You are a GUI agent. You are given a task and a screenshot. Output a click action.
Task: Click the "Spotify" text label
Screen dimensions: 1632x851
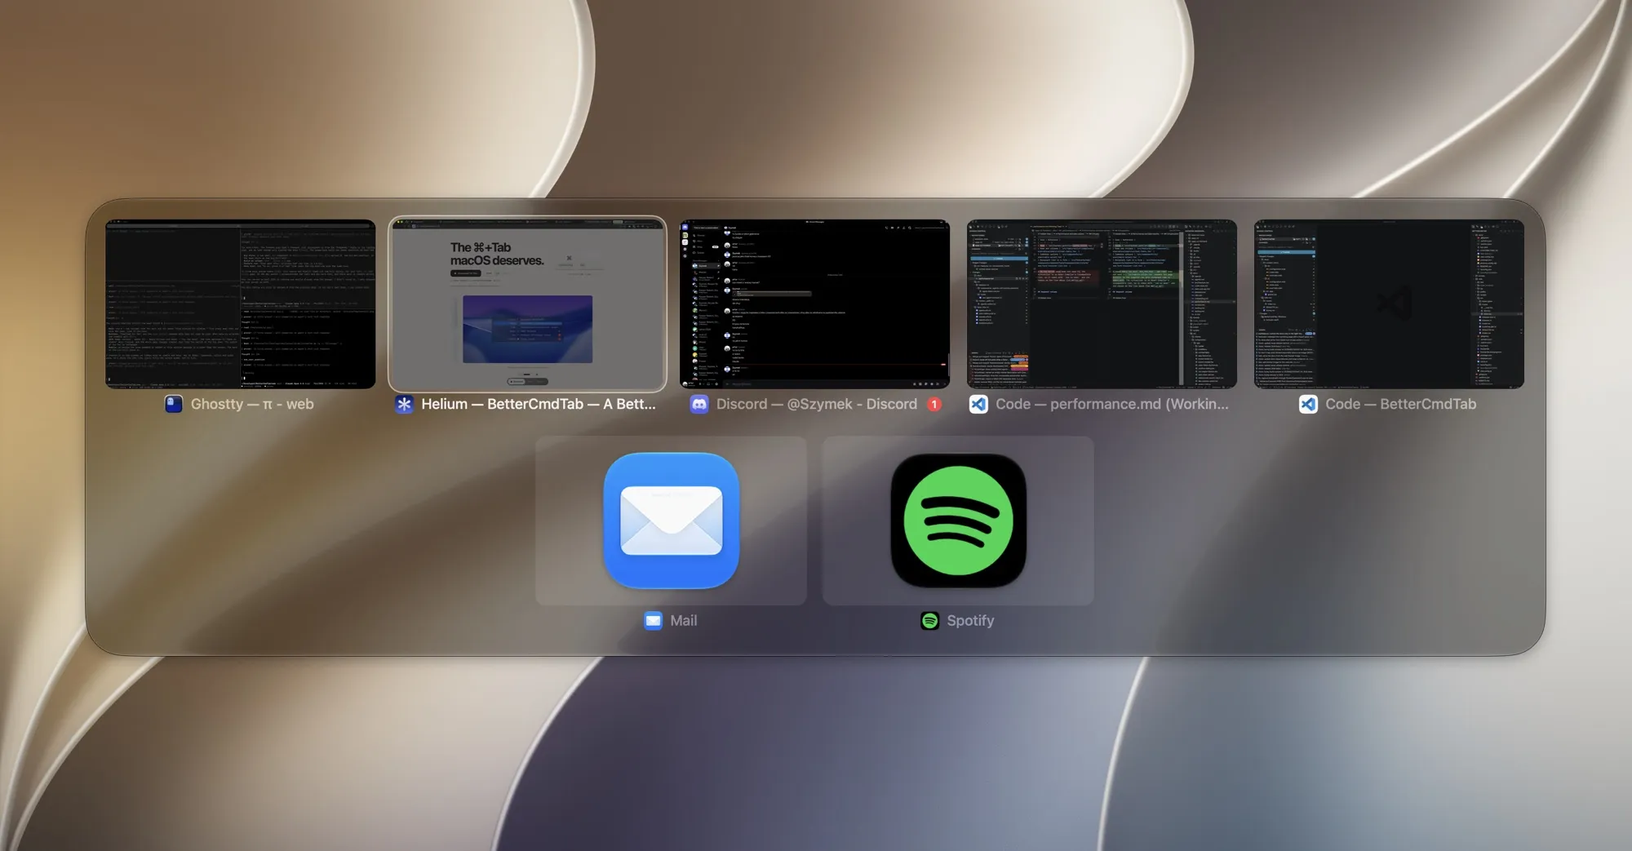point(970,621)
